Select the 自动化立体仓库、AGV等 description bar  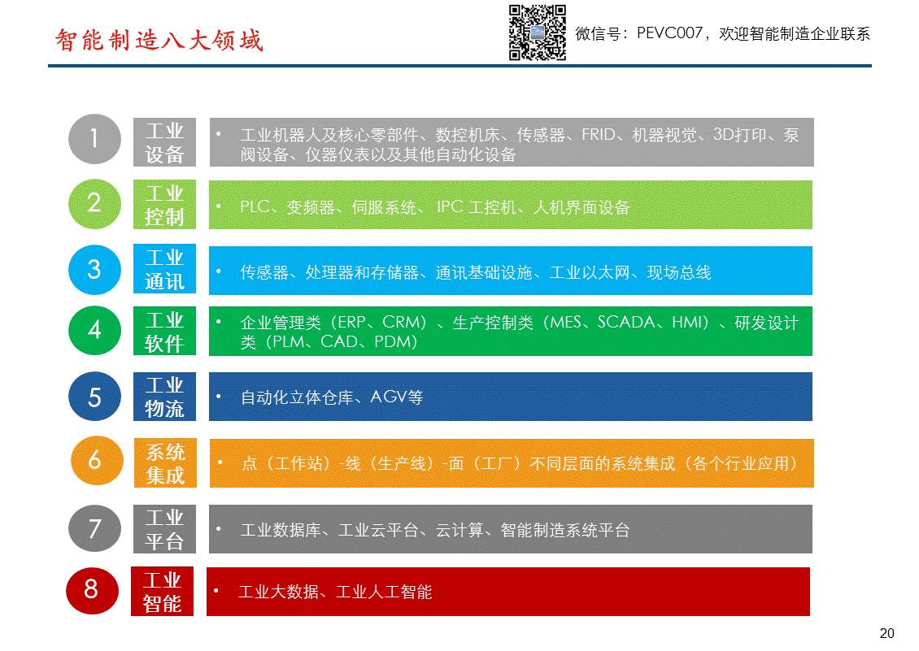[511, 397]
